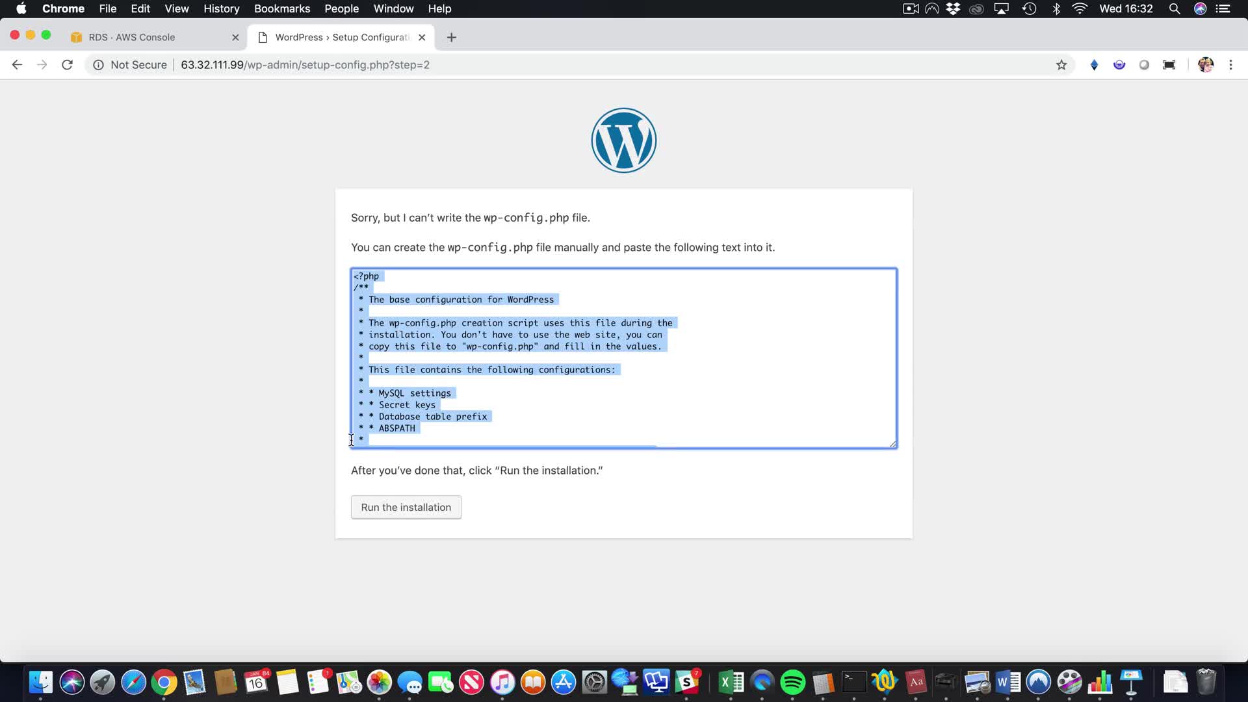Screen dimensions: 1248x702
Task: Click Run the installation button
Action: [406, 508]
